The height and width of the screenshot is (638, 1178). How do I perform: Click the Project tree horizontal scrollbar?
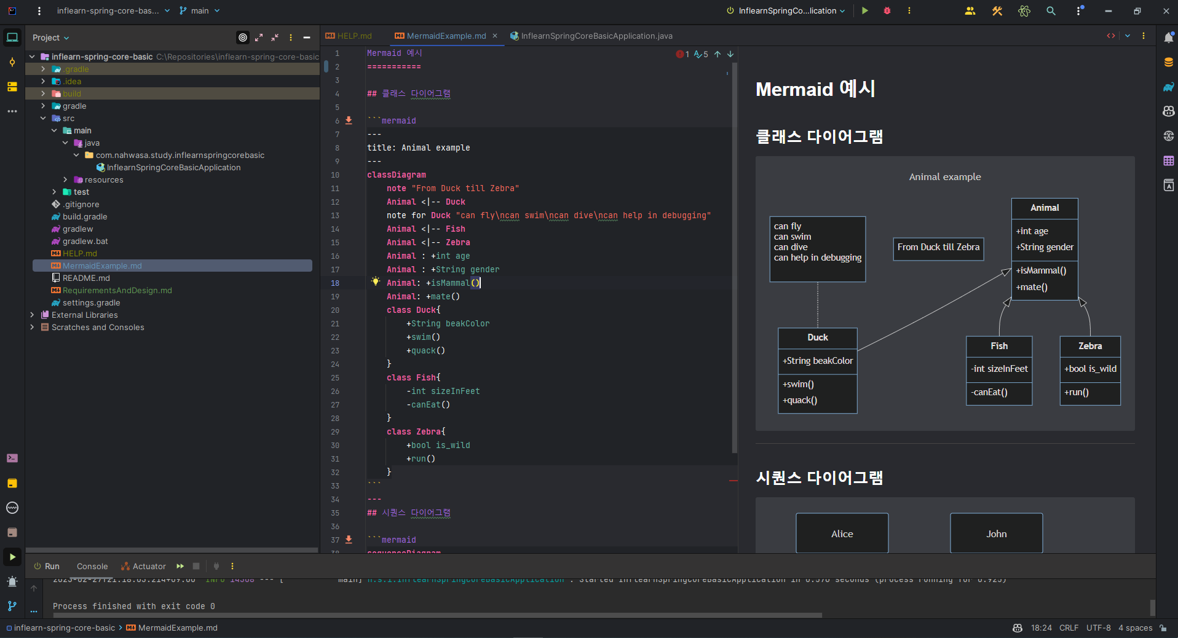pyautogui.click(x=172, y=550)
